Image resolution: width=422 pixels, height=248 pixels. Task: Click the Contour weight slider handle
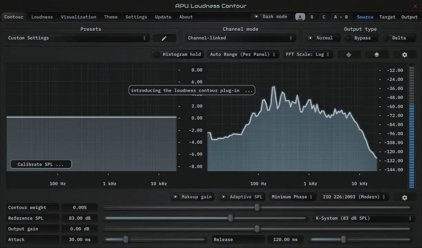[x=257, y=207]
